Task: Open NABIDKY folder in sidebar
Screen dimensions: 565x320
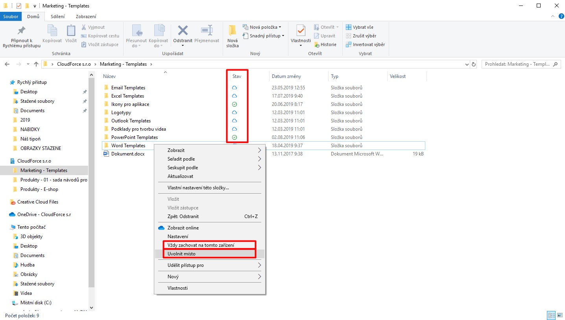Action: (x=30, y=129)
